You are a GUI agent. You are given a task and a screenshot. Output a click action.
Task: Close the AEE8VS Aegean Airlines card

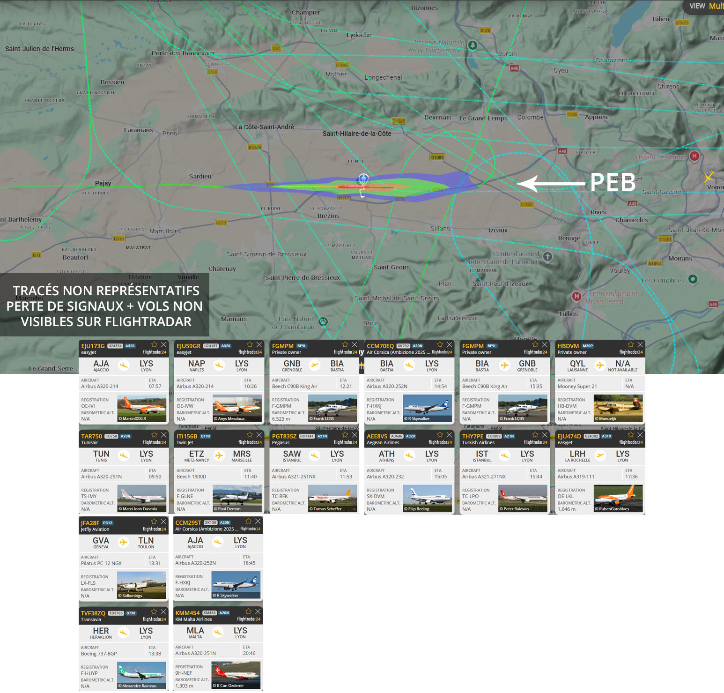pyautogui.click(x=449, y=435)
